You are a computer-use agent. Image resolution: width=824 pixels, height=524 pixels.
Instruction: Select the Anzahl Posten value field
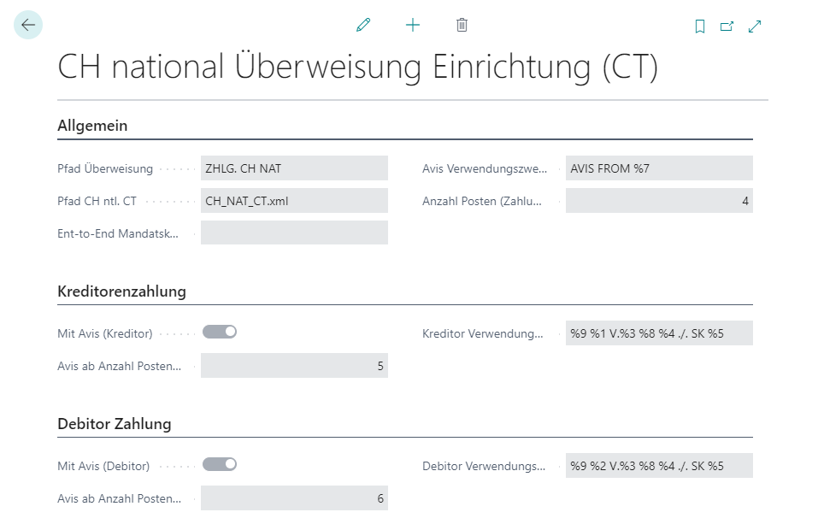tap(658, 200)
